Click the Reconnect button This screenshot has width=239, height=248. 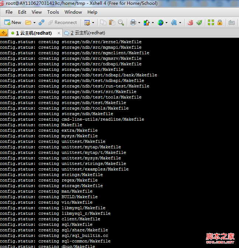tap(62, 22)
